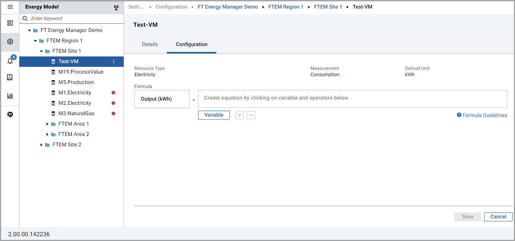515x241 pixels.
Task: Click the FactoryTalk logo sidebar icon
Action: point(10,114)
